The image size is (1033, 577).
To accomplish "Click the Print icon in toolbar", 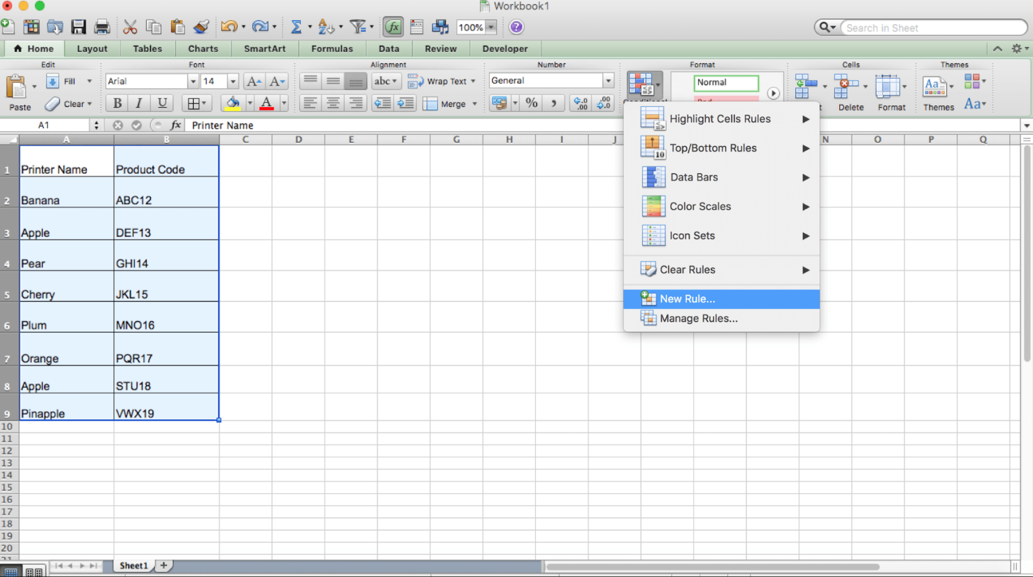I will click(102, 27).
